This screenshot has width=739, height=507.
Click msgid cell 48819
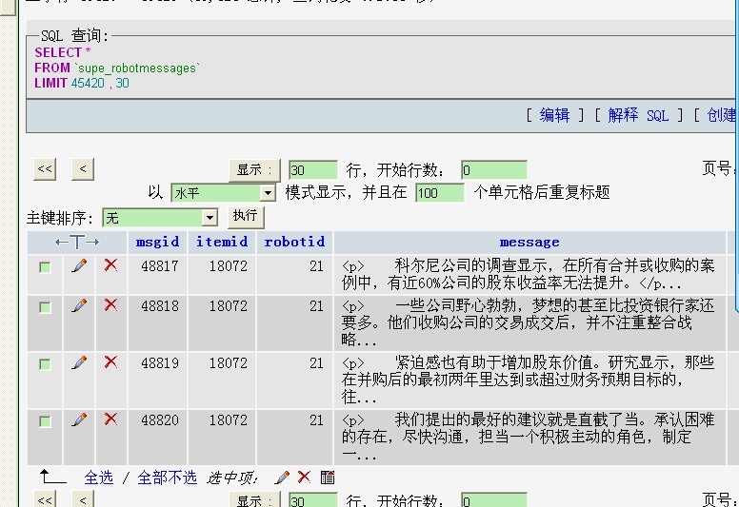pos(160,363)
